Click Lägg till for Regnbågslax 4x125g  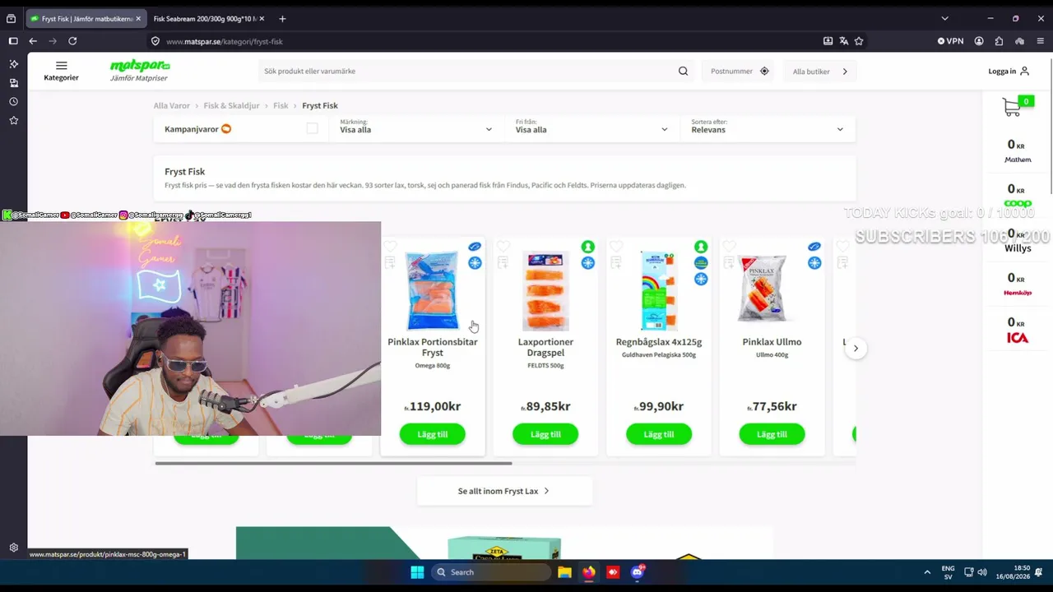659,434
